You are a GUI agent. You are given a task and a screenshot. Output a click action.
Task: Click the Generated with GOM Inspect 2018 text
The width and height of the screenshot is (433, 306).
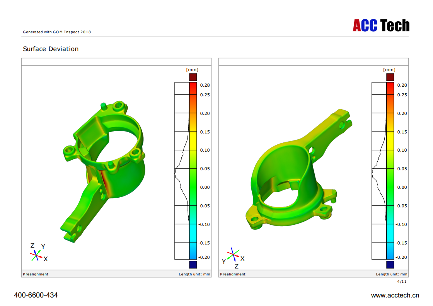coord(57,32)
